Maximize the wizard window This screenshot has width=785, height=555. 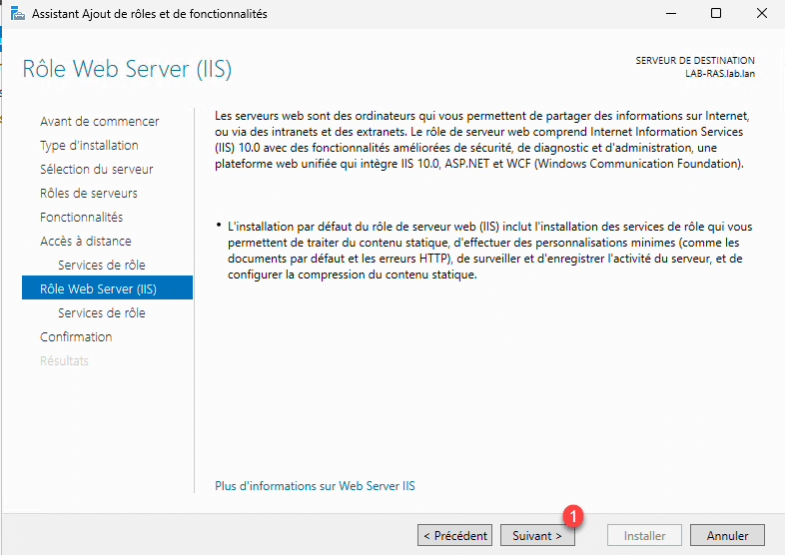tap(716, 14)
